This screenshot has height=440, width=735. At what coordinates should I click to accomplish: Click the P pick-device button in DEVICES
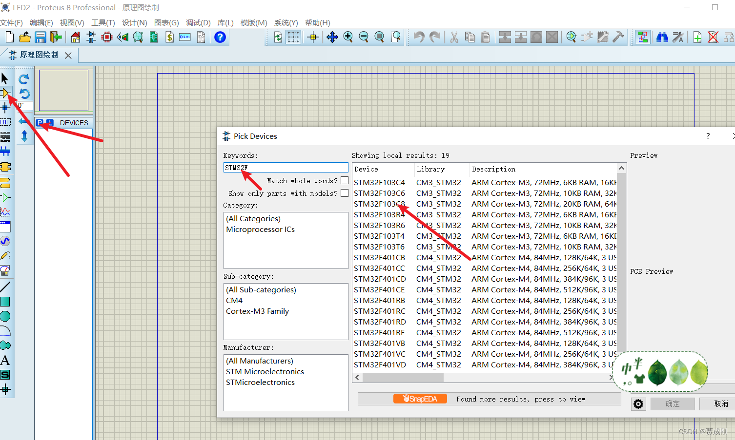(x=40, y=123)
